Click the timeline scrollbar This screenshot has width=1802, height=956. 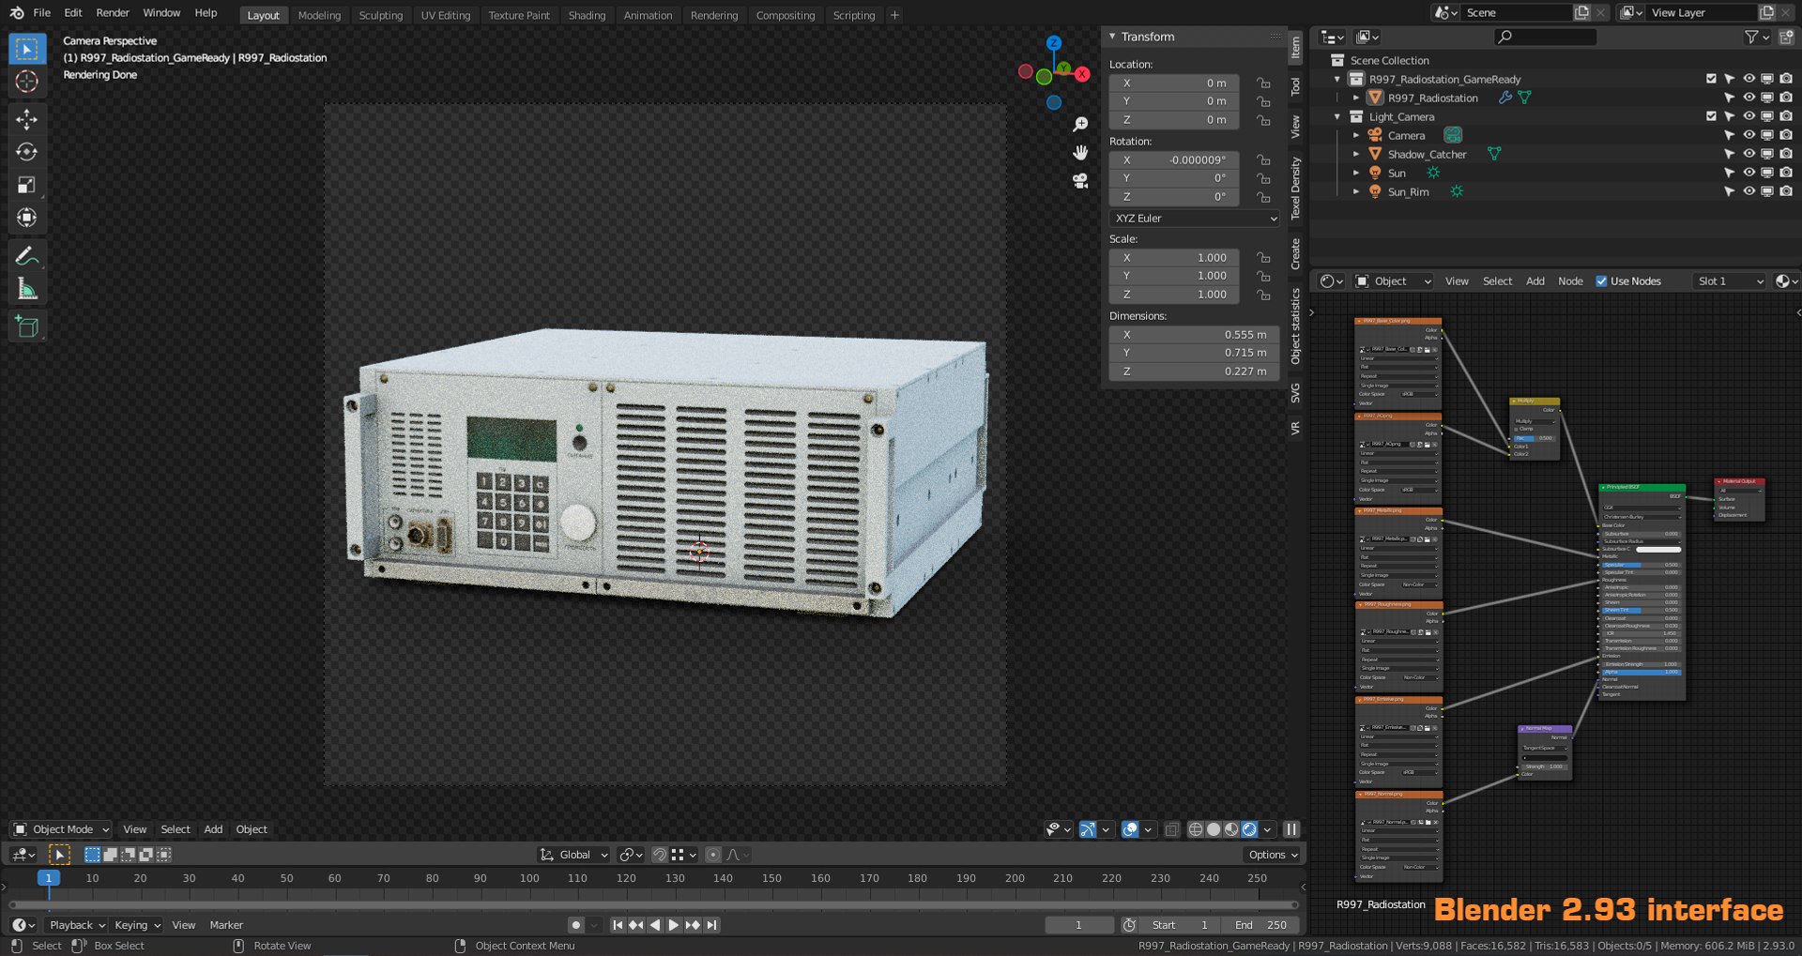tap(653, 905)
